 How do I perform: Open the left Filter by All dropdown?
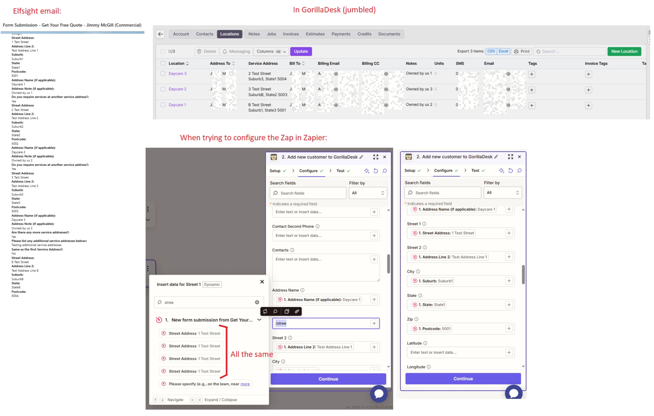click(368, 193)
